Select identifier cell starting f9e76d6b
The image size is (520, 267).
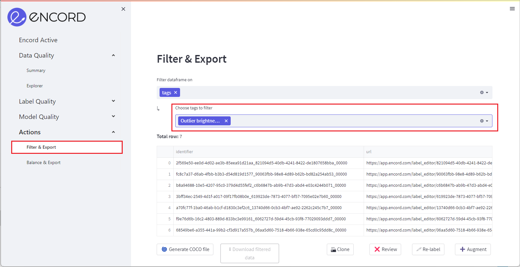click(268, 219)
